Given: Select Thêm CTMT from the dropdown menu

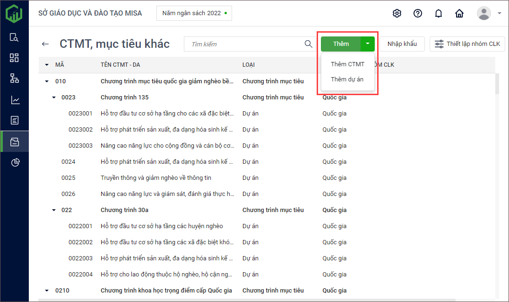Looking at the screenshot, I should click(x=347, y=64).
